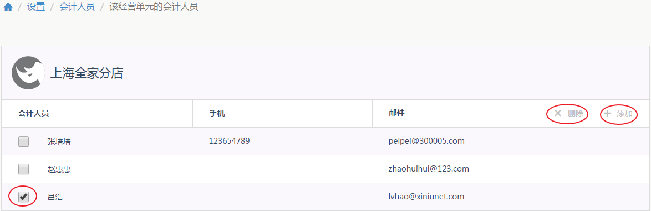Click the 会计人员 column header
Screen dimensions: 651x211
tap(34, 113)
